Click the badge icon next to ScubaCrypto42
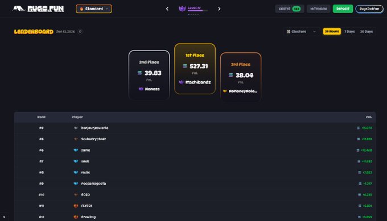The height and width of the screenshot is (221, 387). pyautogui.click(x=76, y=139)
